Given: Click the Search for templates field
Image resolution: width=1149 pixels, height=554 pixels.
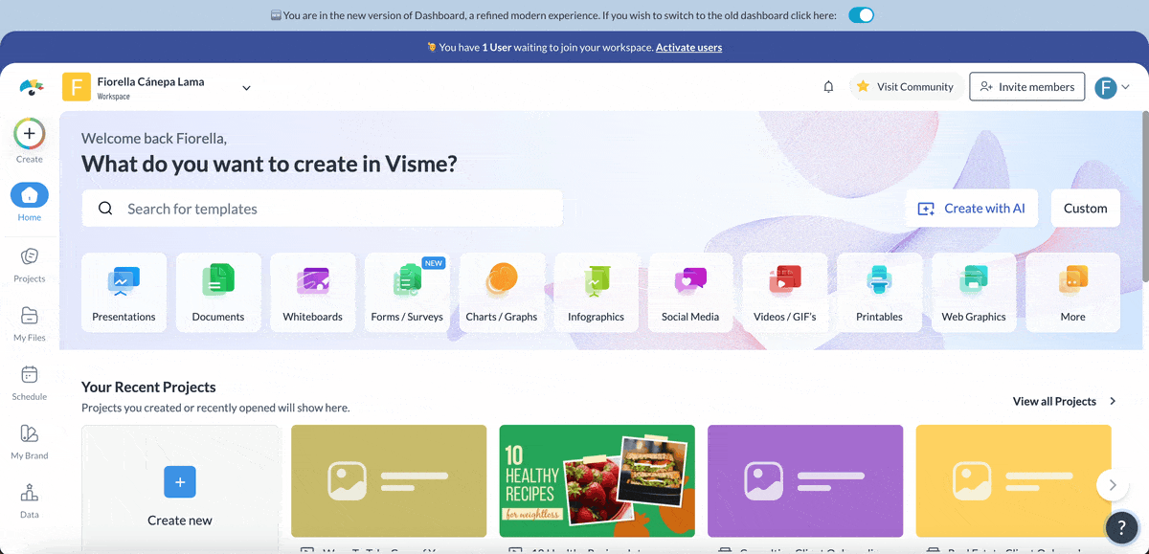Looking at the screenshot, I should 322,209.
